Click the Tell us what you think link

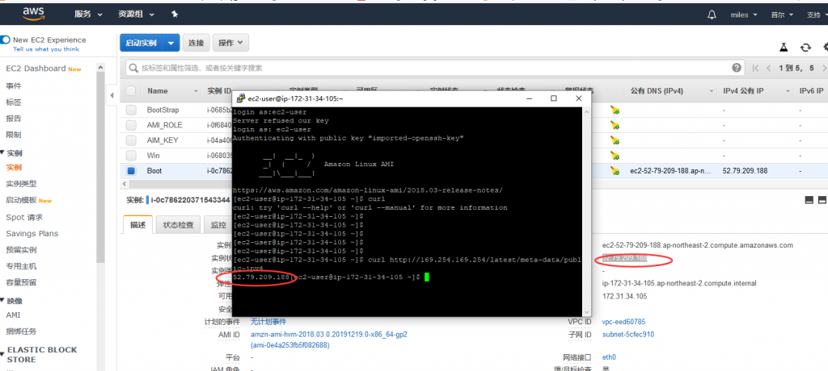pos(46,49)
